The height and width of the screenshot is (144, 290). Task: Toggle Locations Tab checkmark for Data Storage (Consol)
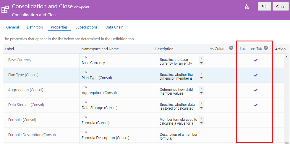click(256, 105)
